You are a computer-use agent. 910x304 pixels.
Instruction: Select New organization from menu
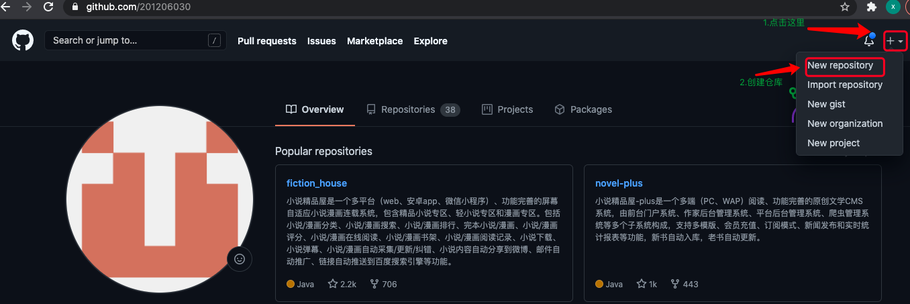(x=845, y=124)
